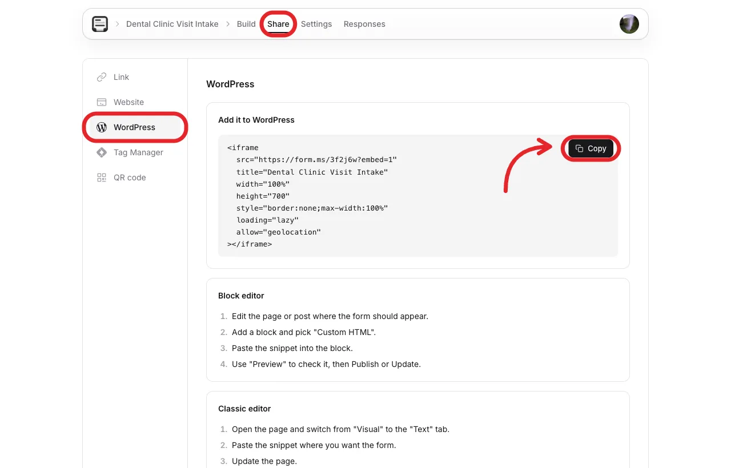Click the iframe src URL line
This screenshot has width=731, height=468.
pyautogui.click(x=316, y=160)
